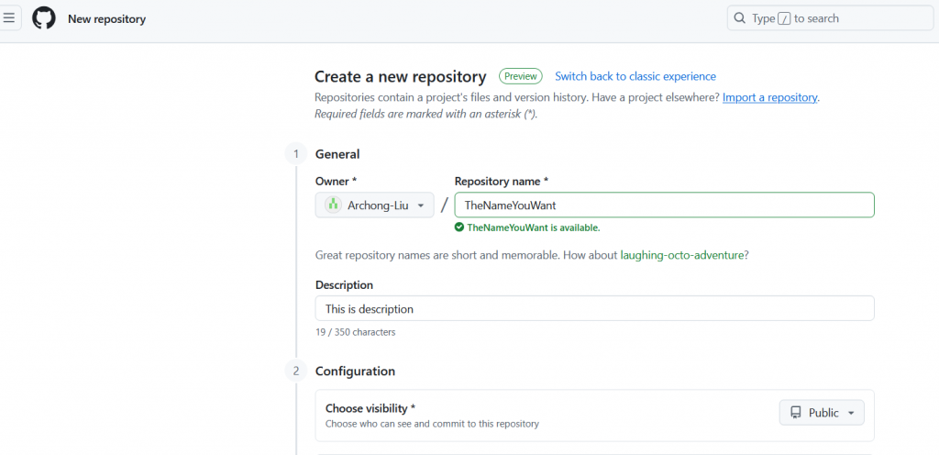
Task: Open the Import a repository link
Action: (769, 97)
